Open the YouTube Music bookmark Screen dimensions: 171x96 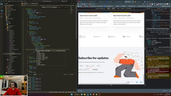(x=92, y=6)
